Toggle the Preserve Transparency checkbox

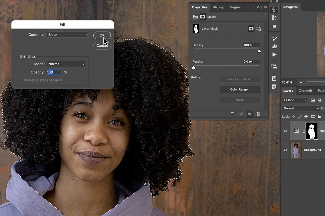tap(19, 80)
